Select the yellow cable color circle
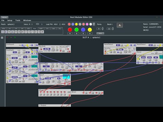Image resolution: width=163 pixels, height=122 pixels. pyautogui.click(x=76, y=24)
